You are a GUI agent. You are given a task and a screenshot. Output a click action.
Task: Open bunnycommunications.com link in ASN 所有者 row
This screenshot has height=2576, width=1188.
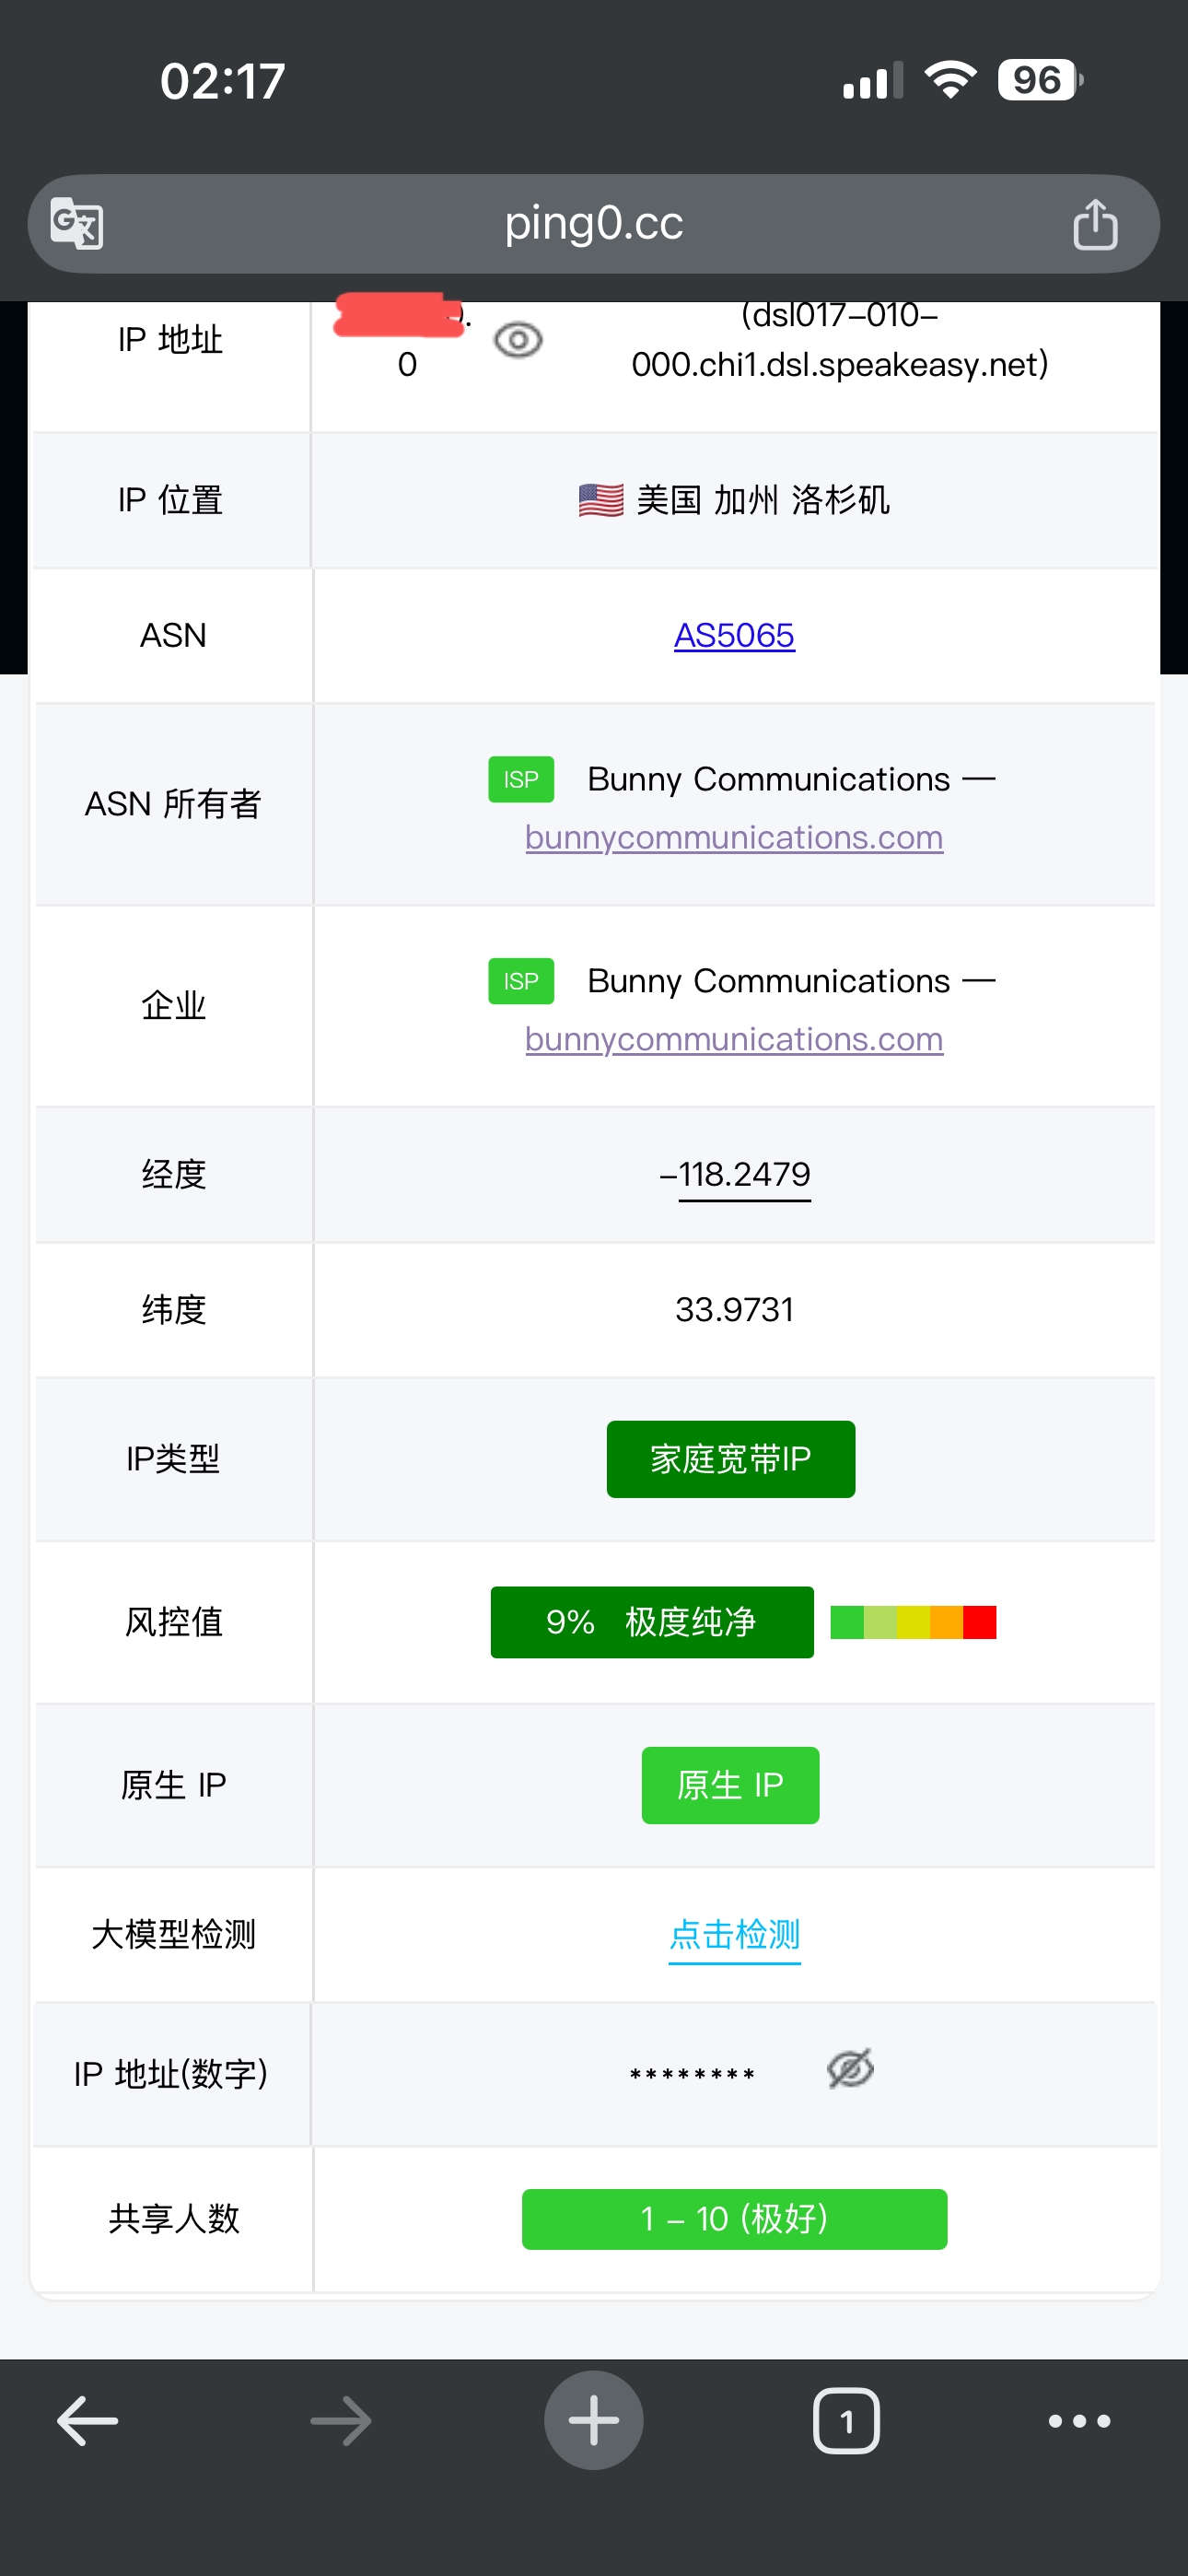click(x=734, y=837)
